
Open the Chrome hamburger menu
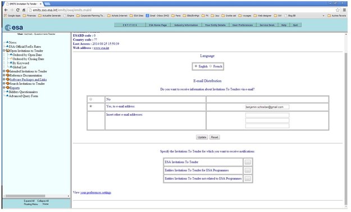345,10
